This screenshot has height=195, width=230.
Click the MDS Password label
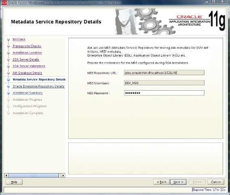[x=99, y=93]
